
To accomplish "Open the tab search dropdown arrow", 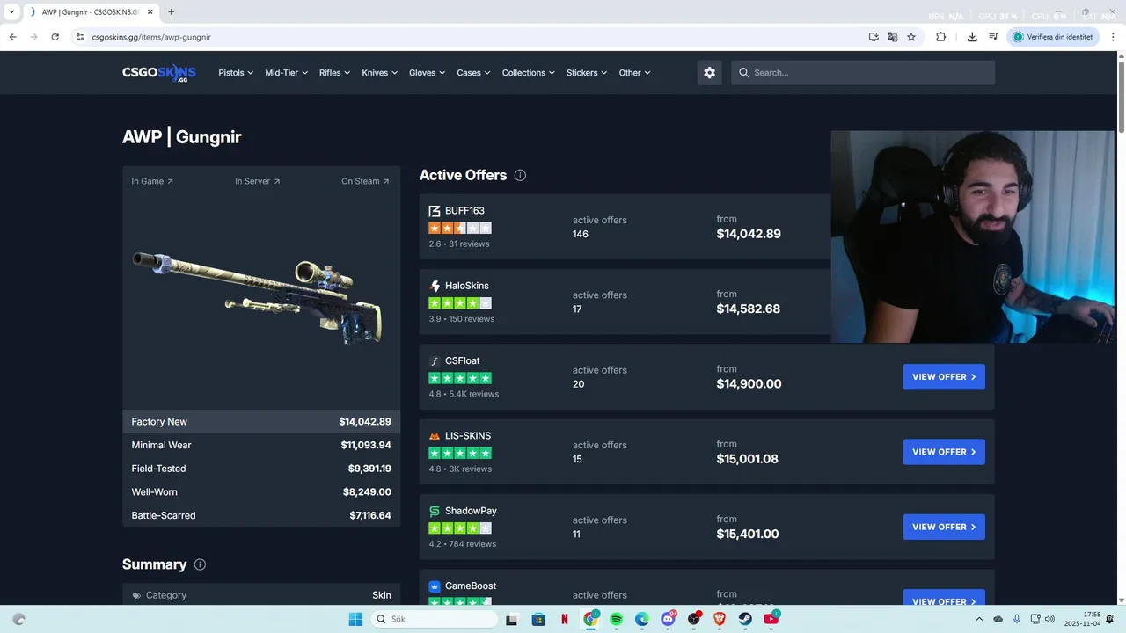I will click(11, 12).
